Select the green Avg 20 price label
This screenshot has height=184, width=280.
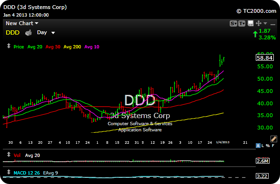pos(35,47)
